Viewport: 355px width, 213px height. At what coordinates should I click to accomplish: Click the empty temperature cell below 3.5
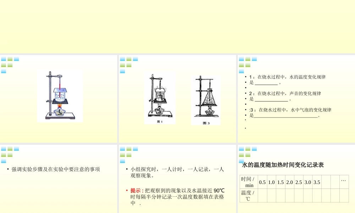[x=317, y=195]
